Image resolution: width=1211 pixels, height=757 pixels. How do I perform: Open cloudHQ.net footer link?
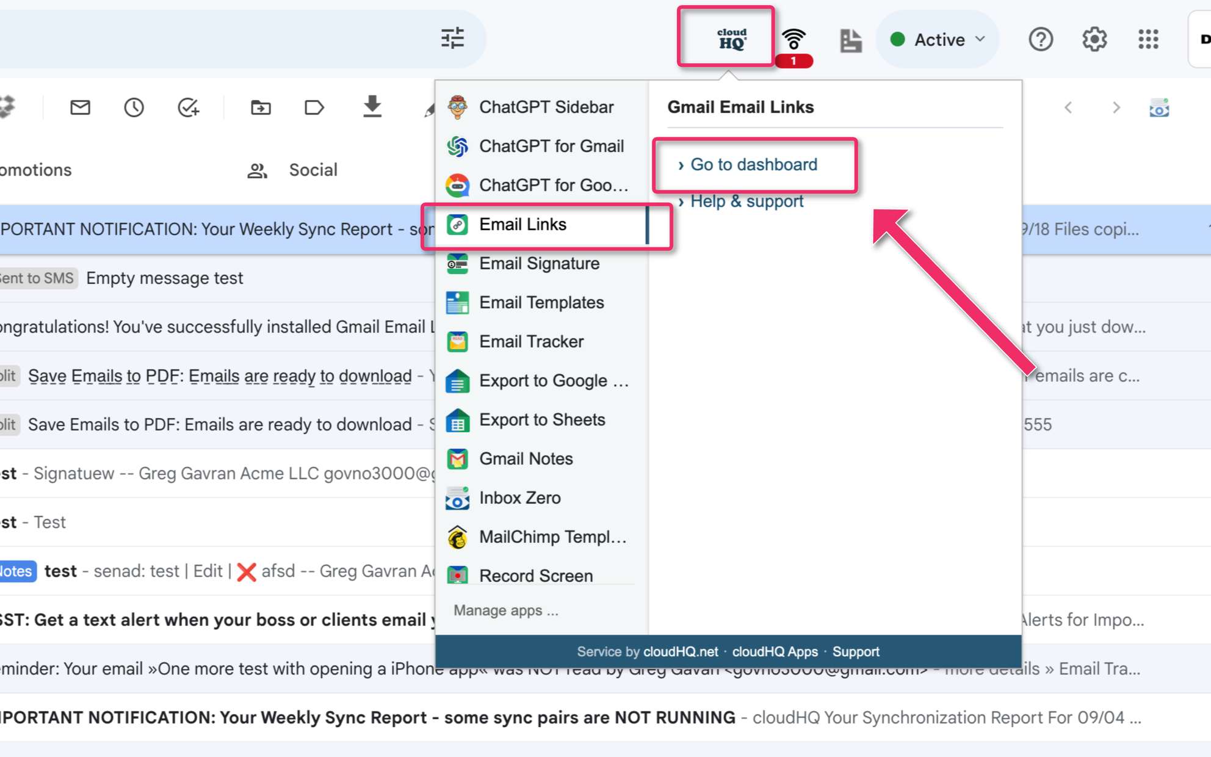681,651
